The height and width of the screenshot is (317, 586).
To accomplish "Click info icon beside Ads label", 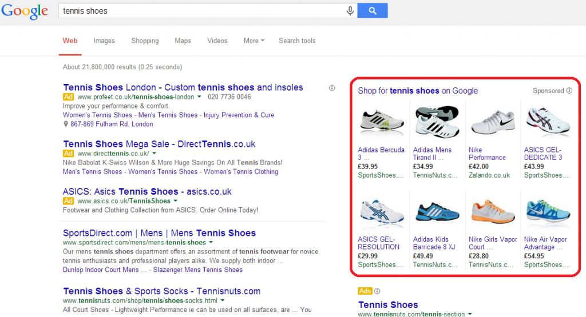I will pos(377,291).
